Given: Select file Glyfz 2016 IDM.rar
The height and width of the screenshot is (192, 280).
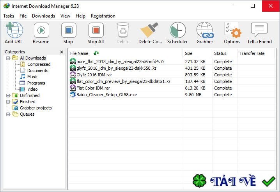Looking at the screenshot, I should (94, 75).
